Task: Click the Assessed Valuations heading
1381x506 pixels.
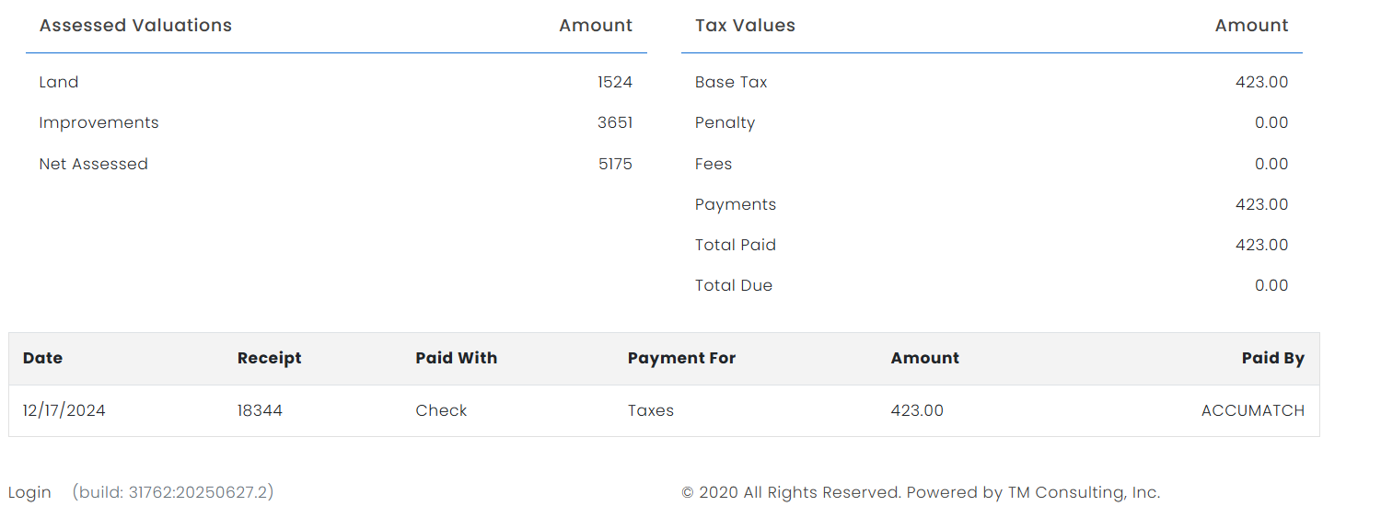Action: point(135,26)
